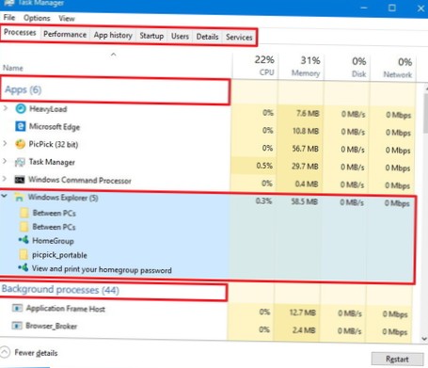The width and height of the screenshot is (428, 368).
Task: Click the scrollbar down arrow
Action: pos(424,339)
